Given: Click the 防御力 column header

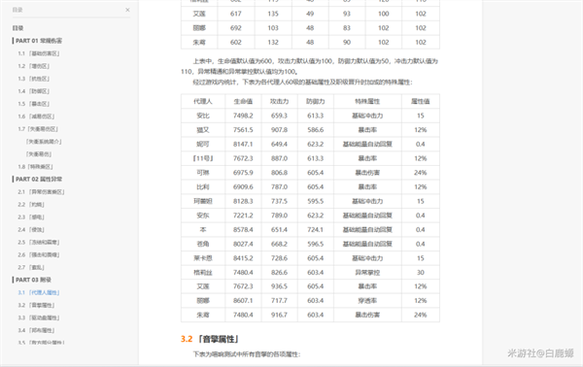Looking at the screenshot, I should click(315, 101).
